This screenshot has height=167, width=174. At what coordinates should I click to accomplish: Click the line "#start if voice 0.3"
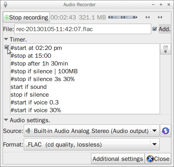[x=34, y=102]
